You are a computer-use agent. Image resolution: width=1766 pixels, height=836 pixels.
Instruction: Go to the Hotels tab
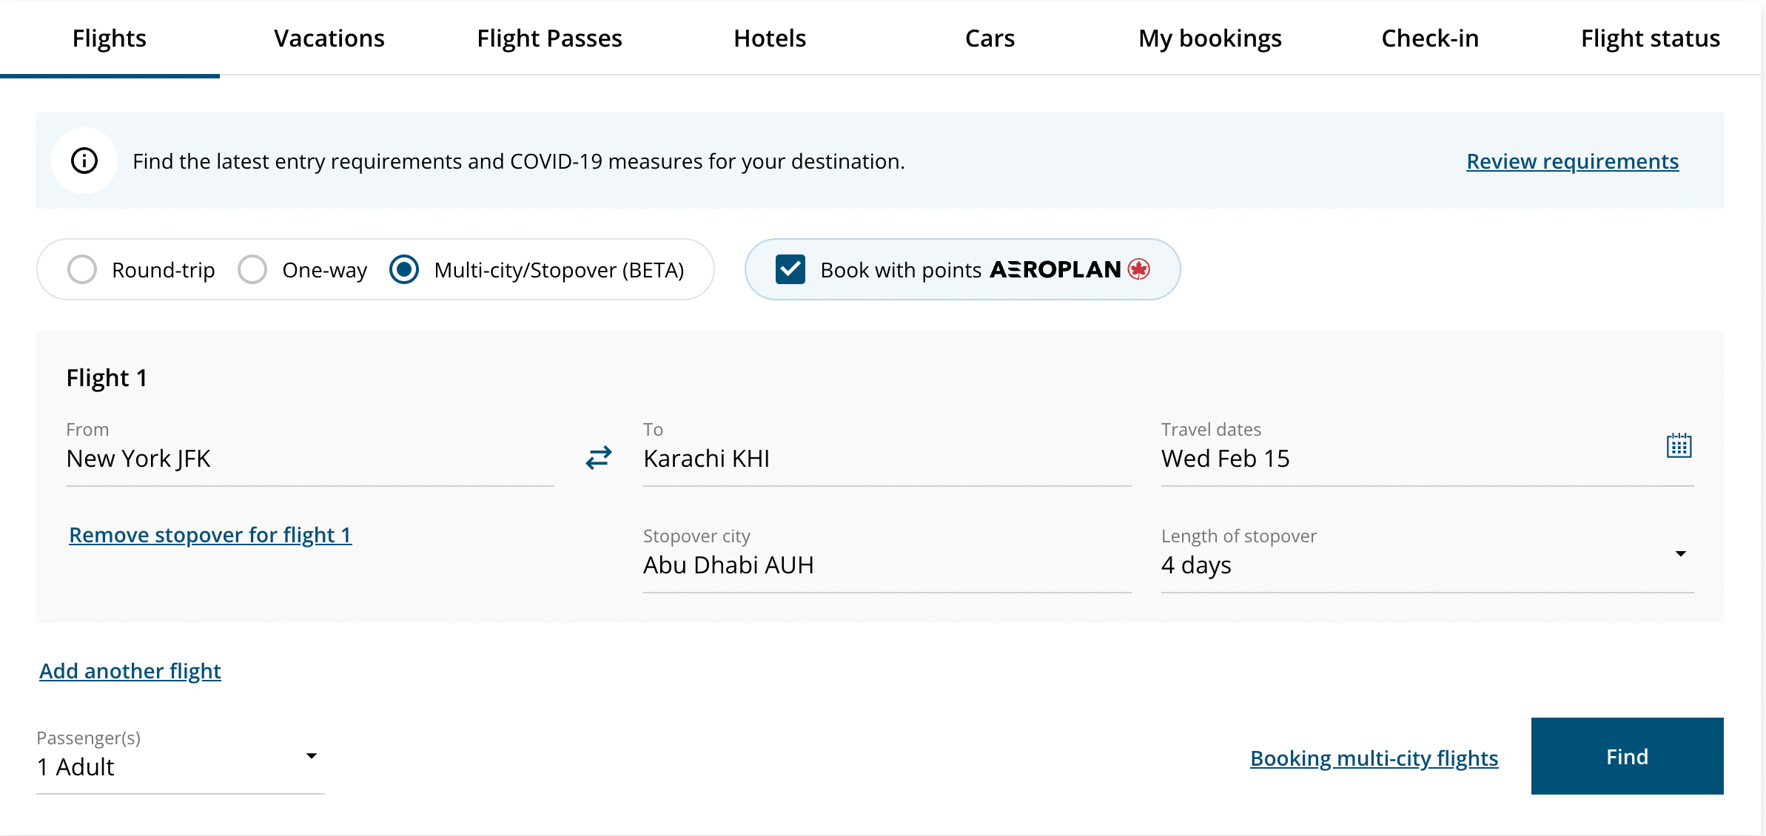pyautogui.click(x=769, y=38)
